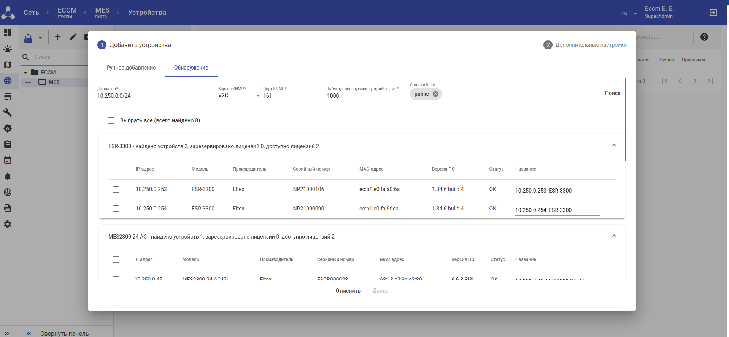Collapse the MES2300-24 AC device group
Image resolution: width=729 pixels, height=337 pixels.
coord(614,236)
